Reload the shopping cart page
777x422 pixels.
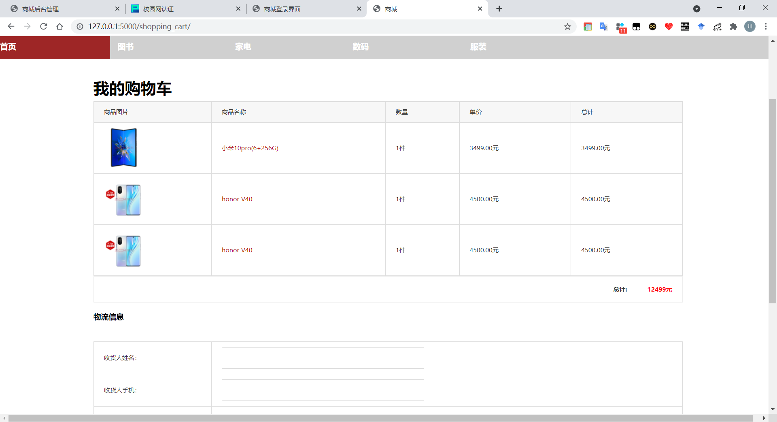tap(43, 26)
